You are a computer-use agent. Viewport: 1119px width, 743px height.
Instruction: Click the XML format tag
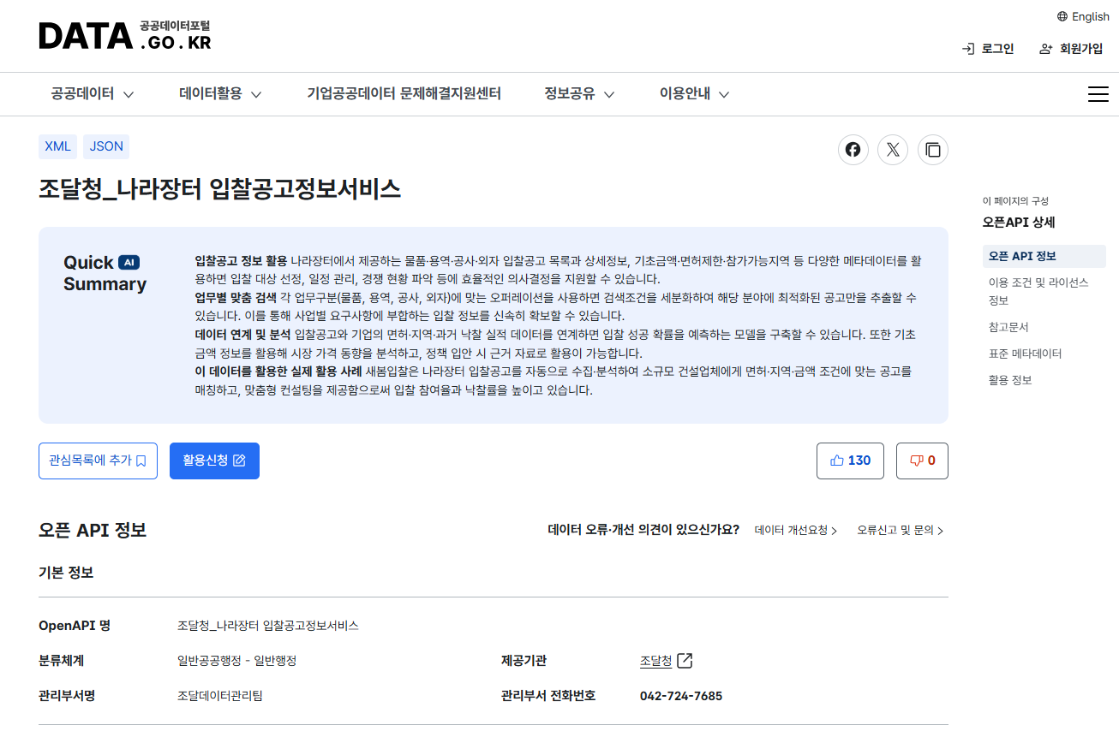57,146
